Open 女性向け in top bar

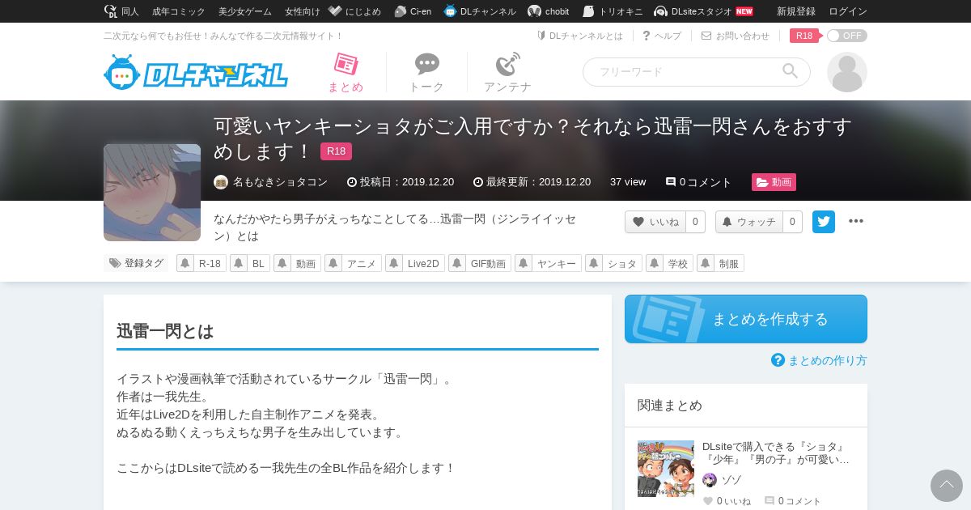pos(303,11)
